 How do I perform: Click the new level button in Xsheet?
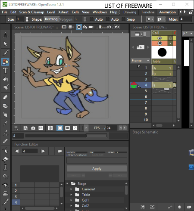pyautogui.click(x=141, y=47)
